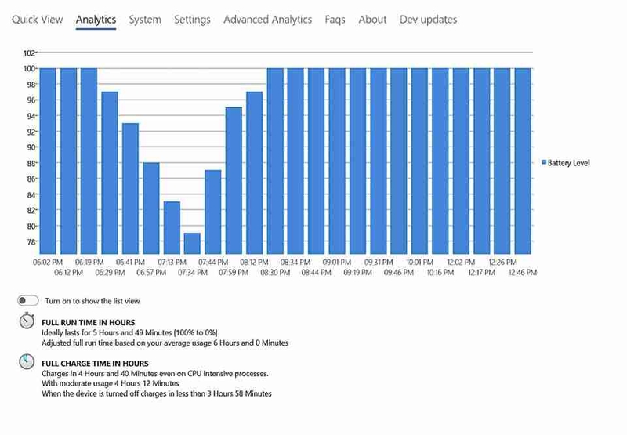The width and height of the screenshot is (627, 435).
Task: Click 'Turn on to show the list view' text
Action: (92, 301)
